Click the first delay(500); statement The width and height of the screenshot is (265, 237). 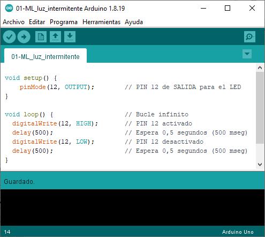pos(33,133)
